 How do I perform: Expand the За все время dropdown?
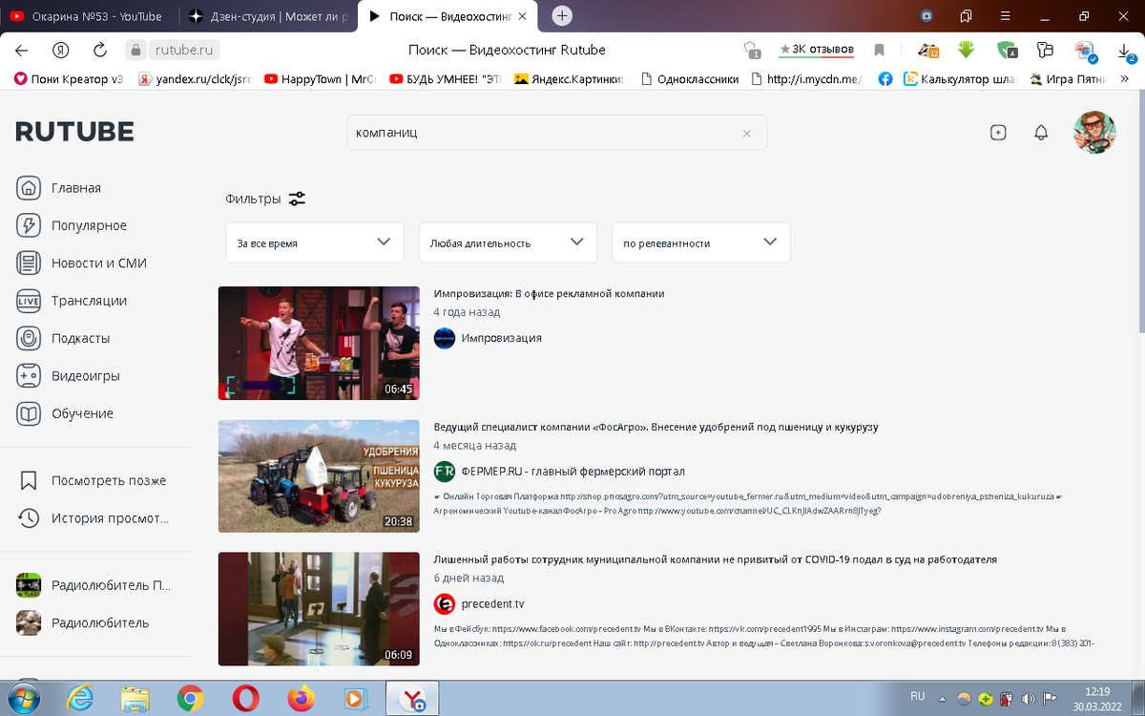(315, 242)
